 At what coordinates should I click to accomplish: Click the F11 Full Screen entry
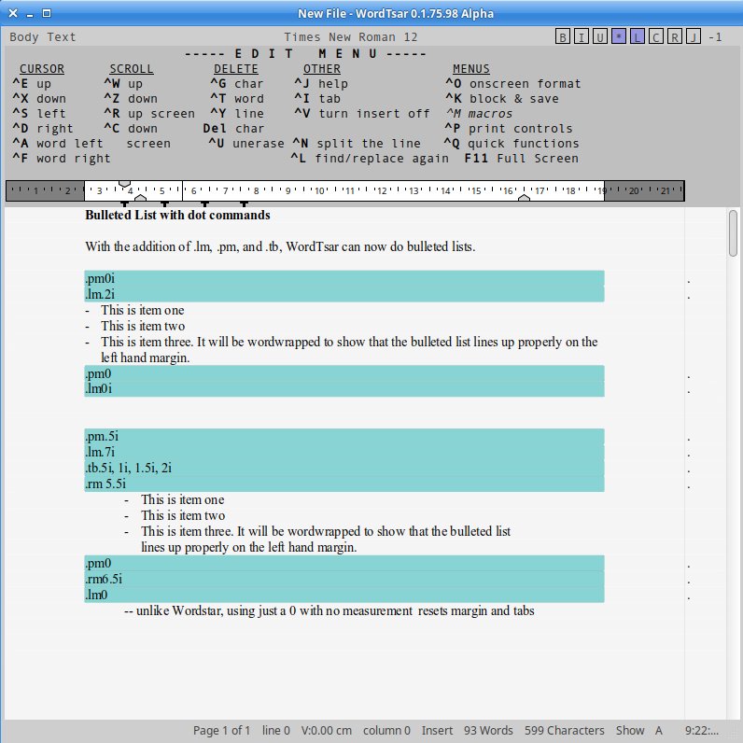[521, 159]
